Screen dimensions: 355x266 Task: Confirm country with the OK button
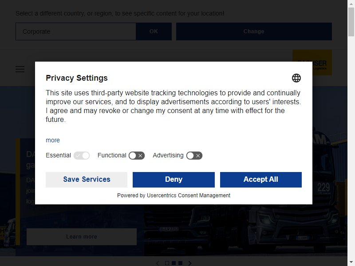click(x=154, y=31)
